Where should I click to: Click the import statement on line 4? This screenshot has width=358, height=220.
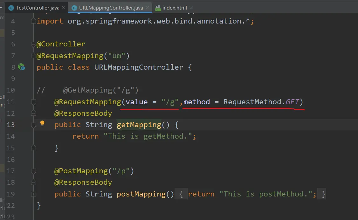click(145, 21)
